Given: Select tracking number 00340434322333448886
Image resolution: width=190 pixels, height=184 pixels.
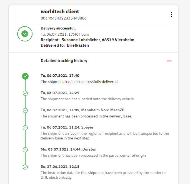Looking at the screenshot, I should tap(64, 18).
